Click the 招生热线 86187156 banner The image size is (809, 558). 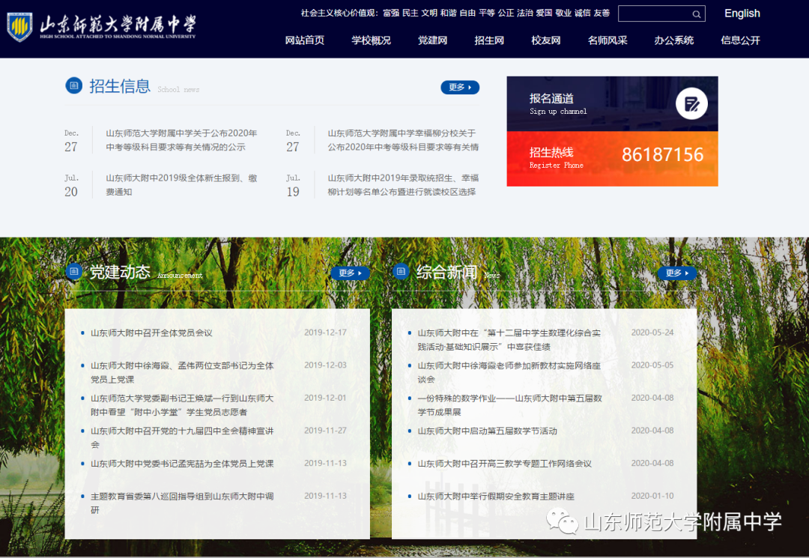point(612,159)
